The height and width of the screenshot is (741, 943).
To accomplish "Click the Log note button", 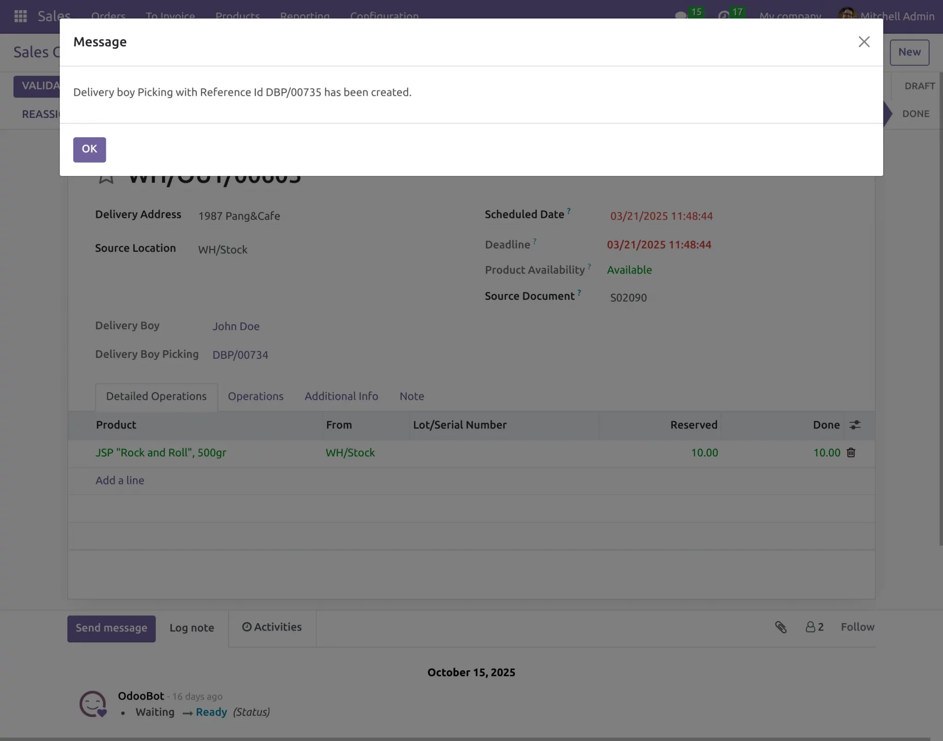I will click(192, 628).
